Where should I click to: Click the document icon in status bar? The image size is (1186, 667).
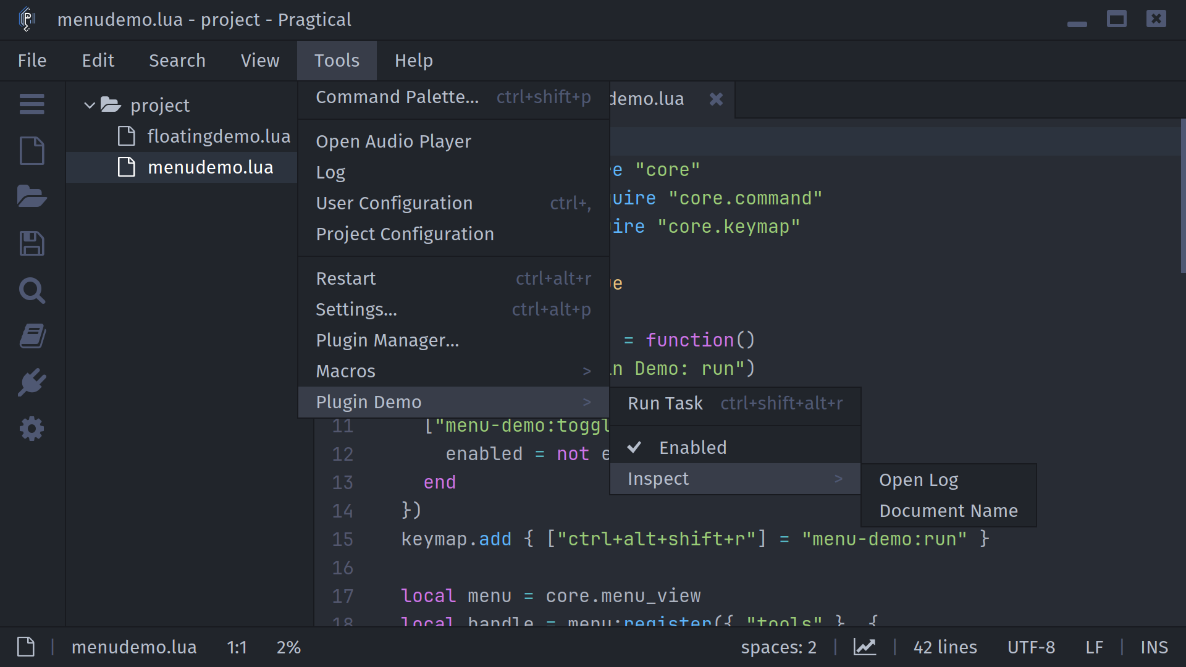click(x=26, y=647)
